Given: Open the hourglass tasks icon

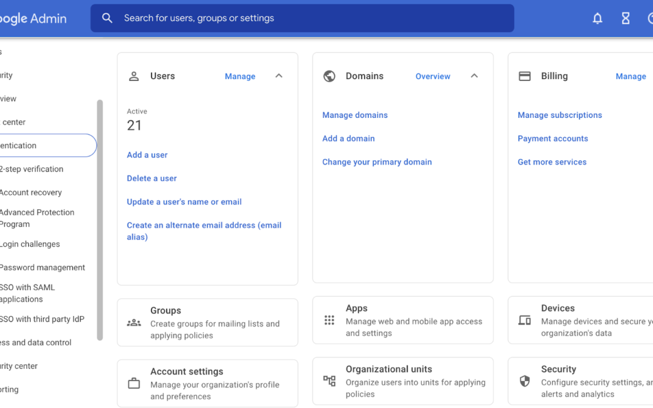Looking at the screenshot, I should 625,18.
